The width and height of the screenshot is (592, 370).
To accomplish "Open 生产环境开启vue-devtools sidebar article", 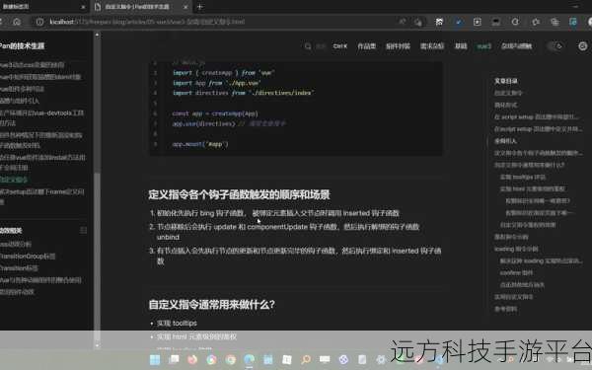I will pos(41,117).
